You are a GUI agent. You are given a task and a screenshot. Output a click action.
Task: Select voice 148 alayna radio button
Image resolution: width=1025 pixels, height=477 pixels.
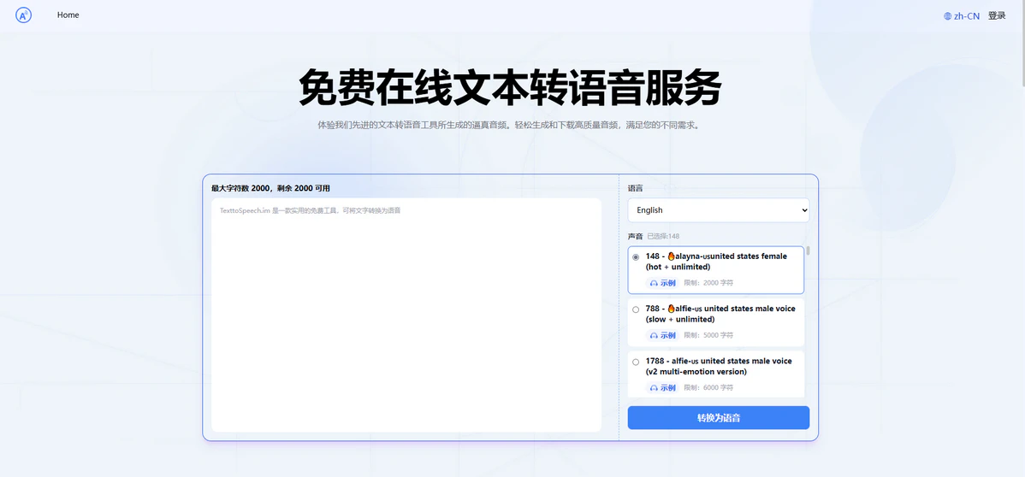(x=636, y=257)
